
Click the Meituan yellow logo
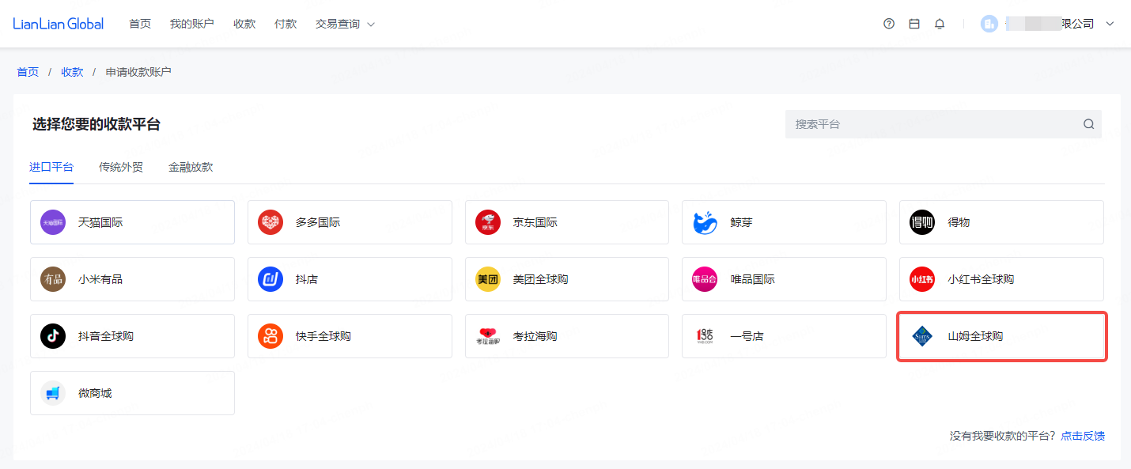click(x=488, y=279)
